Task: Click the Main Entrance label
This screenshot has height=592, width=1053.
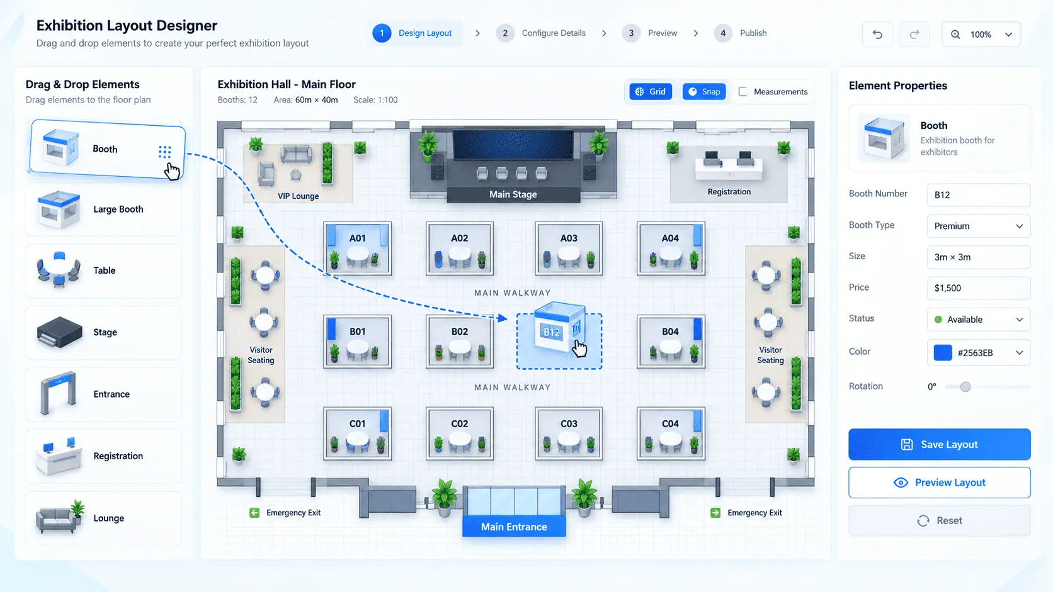Action: coord(514,527)
